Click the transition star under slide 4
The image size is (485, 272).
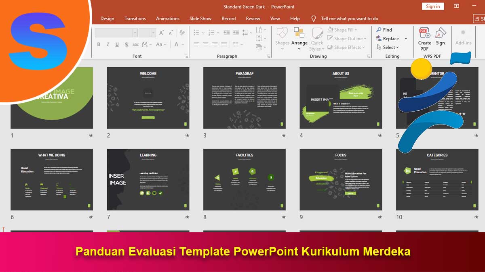point(380,135)
